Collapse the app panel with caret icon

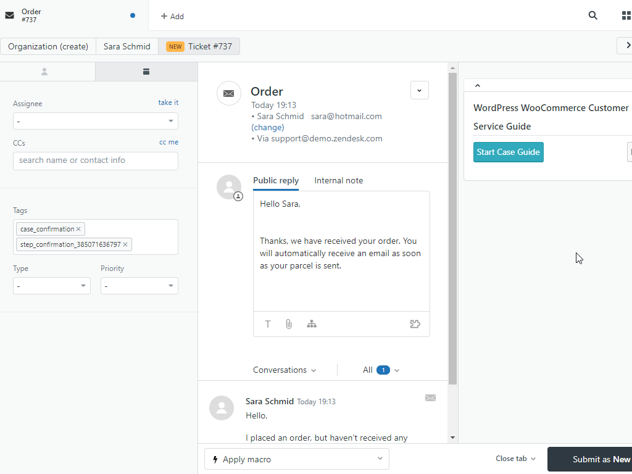click(478, 85)
